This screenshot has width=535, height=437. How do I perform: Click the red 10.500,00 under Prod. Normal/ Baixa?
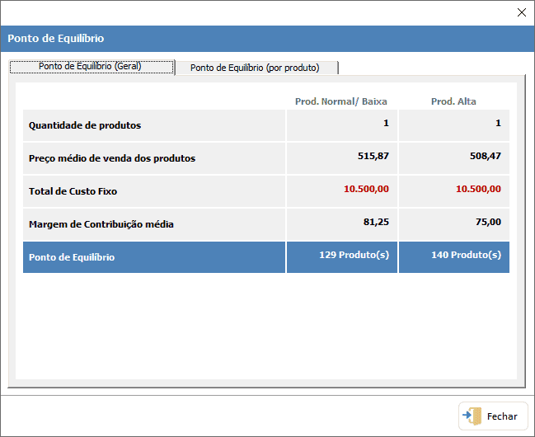tap(366, 189)
